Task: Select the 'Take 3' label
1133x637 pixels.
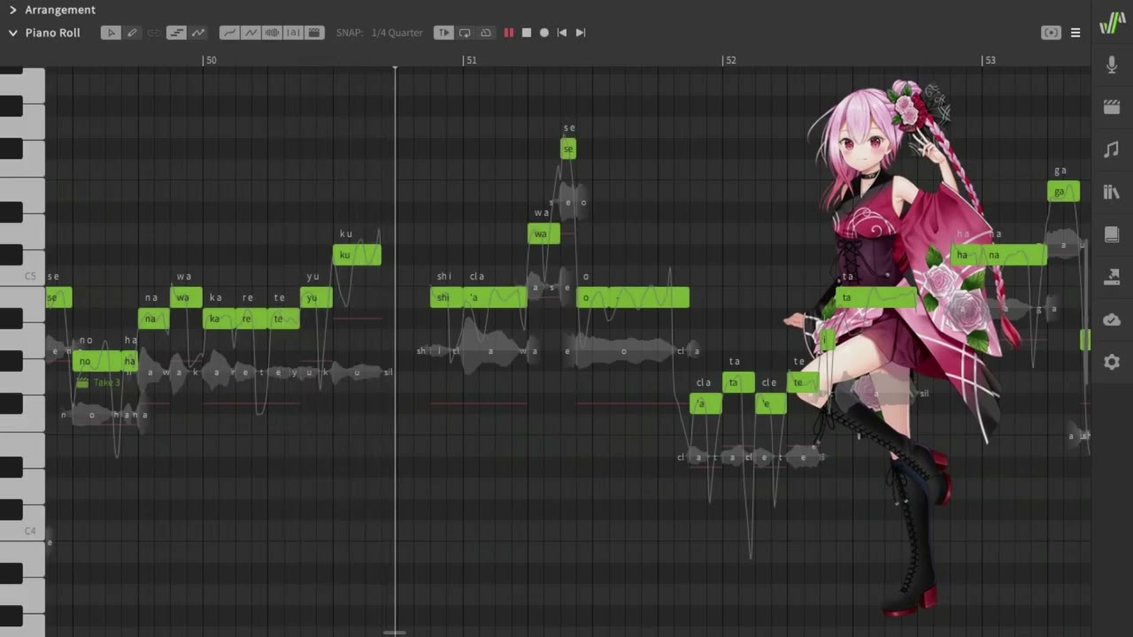Action: tap(106, 382)
